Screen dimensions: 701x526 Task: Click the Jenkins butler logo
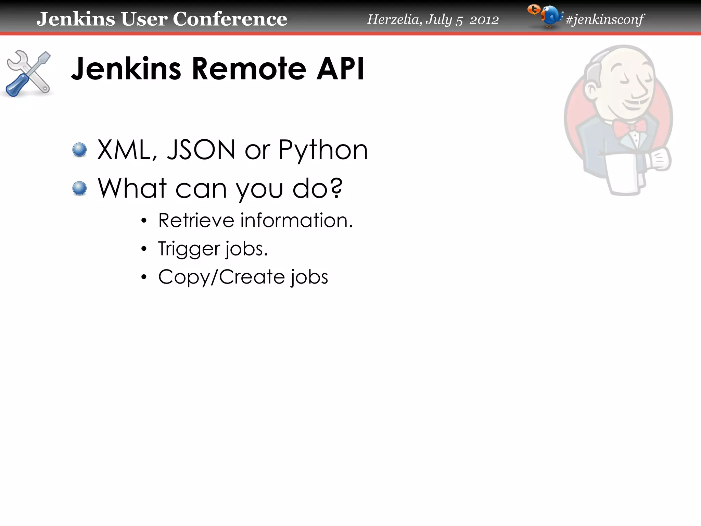pos(619,120)
